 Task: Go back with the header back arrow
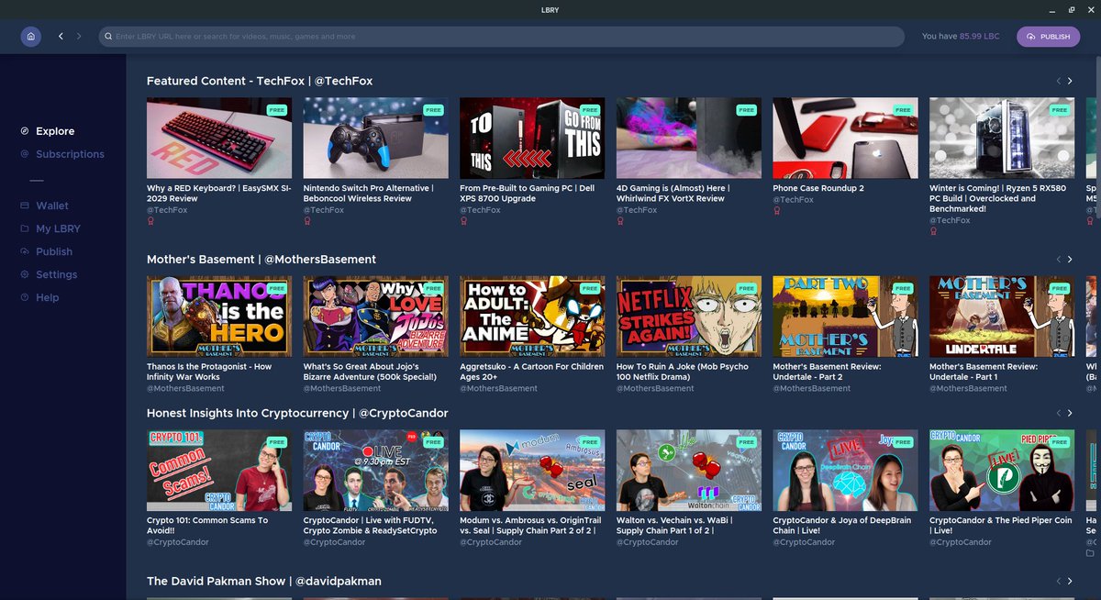[x=61, y=37]
